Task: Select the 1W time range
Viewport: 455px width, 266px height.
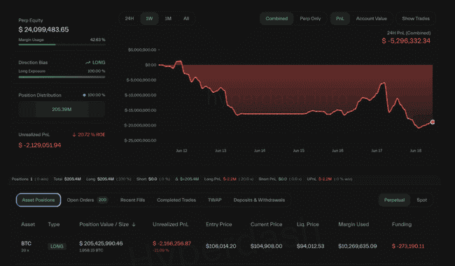Action: [x=149, y=19]
